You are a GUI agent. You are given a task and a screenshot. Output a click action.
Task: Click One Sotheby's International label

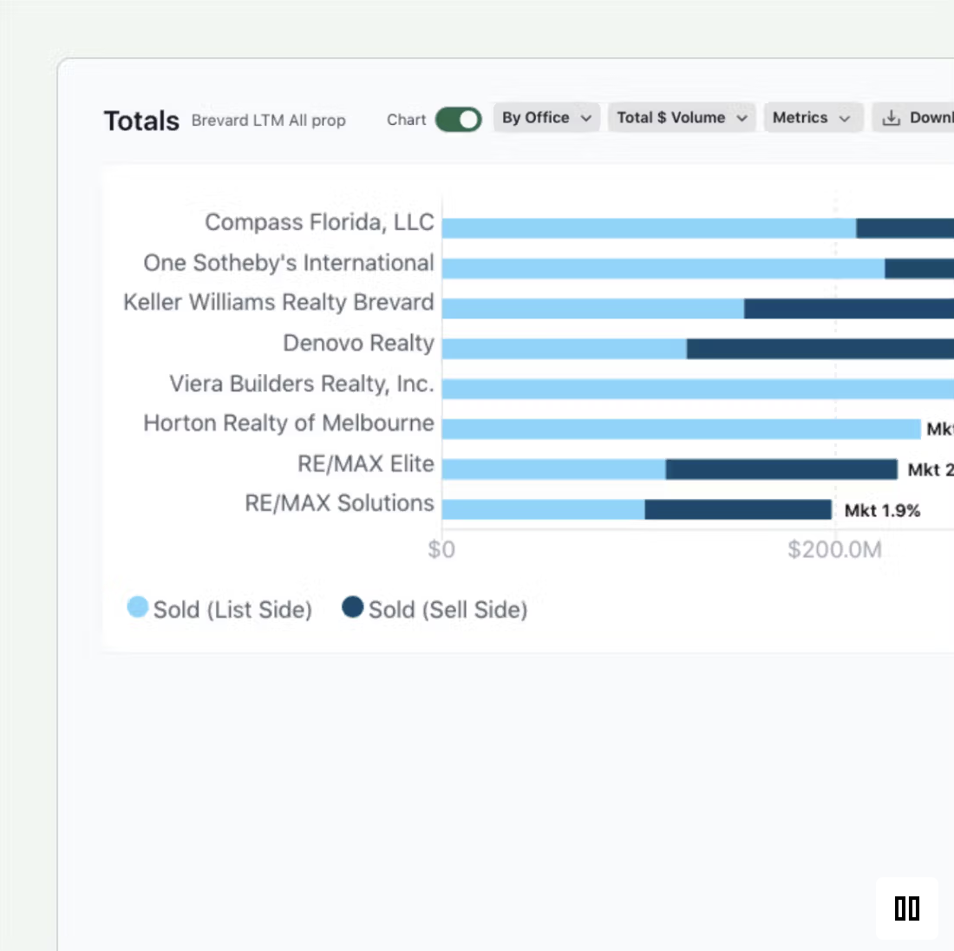pyautogui.click(x=289, y=262)
